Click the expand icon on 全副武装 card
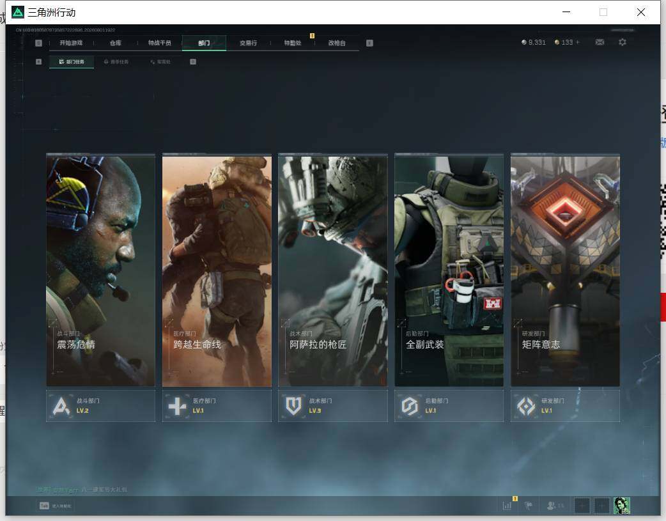This screenshot has width=666, height=521. click(x=401, y=323)
